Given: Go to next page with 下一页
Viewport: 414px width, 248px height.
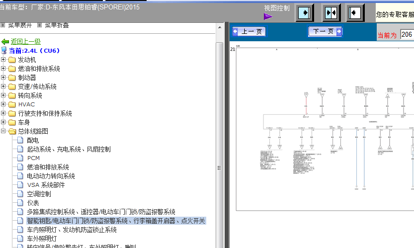Looking at the screenshot, I should (x=325, y=32).
